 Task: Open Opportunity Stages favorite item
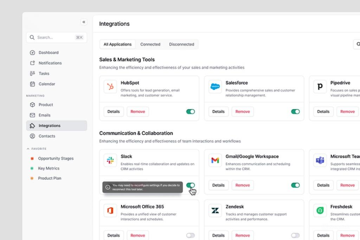click(x=56, y=158)
